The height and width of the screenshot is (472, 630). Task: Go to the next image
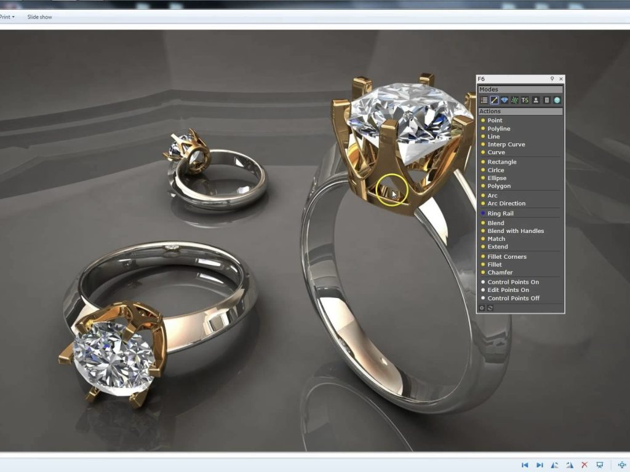click(540, 465)
